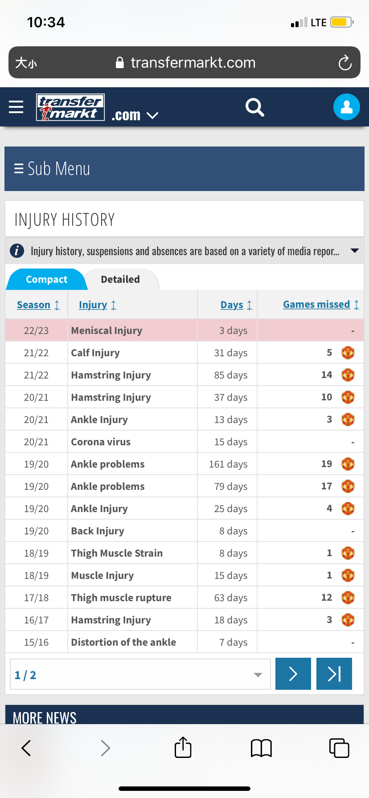Open the search magnifier icon

255,107
